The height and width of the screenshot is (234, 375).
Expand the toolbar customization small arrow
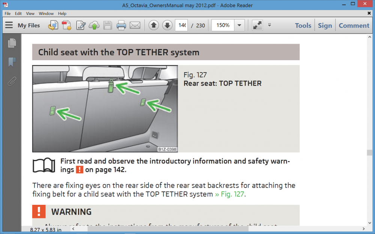tap(270, 25)
